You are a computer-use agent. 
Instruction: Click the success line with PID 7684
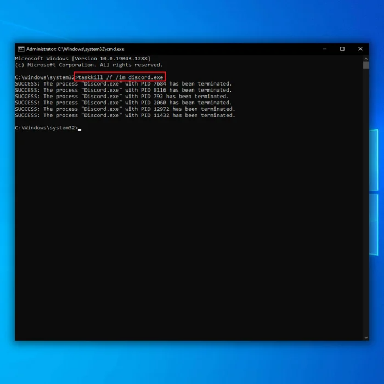pos(123,84)
